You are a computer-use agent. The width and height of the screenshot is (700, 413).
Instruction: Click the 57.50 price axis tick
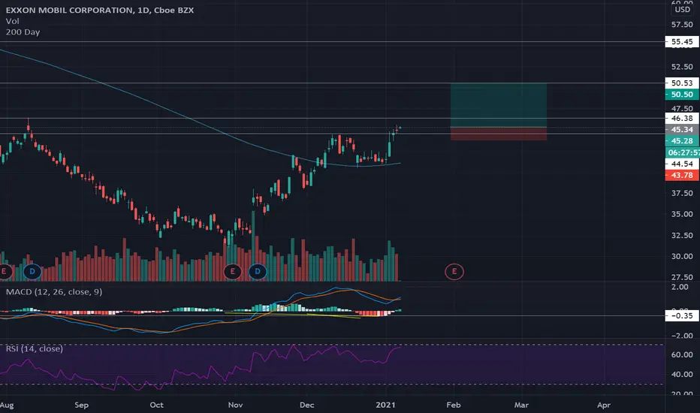coord(682,25)
